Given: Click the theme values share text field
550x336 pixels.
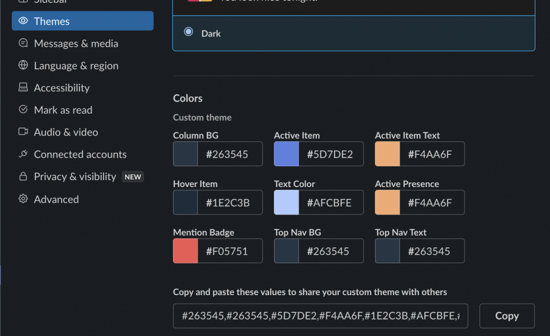Looking at the screenshot, I should point(321,316).
